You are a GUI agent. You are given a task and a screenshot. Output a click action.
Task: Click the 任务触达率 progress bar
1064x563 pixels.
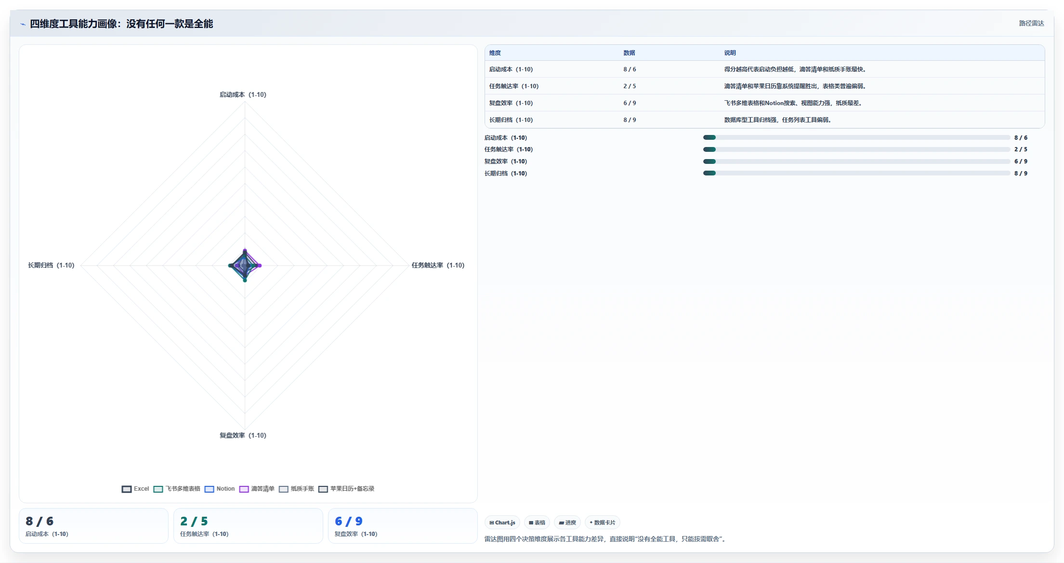pyautogui.click(x=856, y=149)
